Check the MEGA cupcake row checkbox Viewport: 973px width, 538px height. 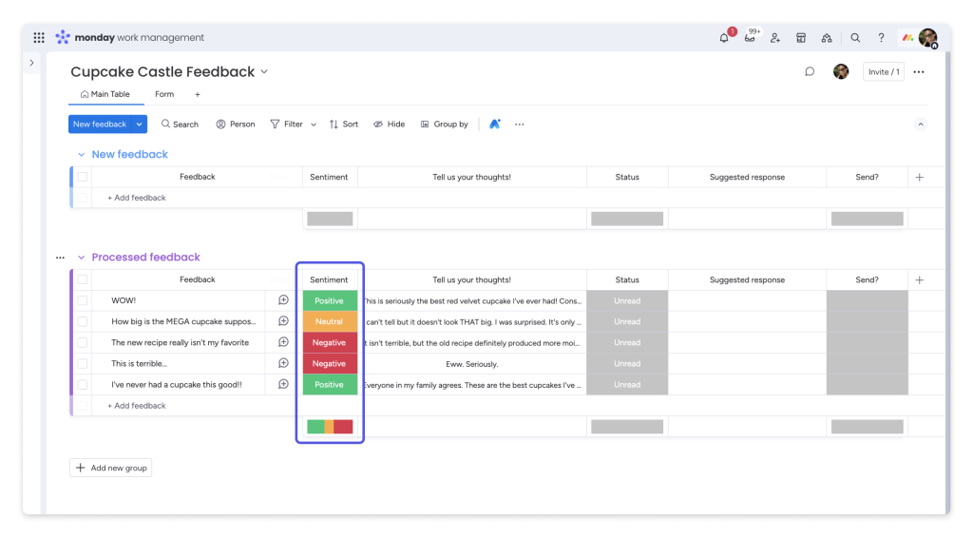(83, 321)
